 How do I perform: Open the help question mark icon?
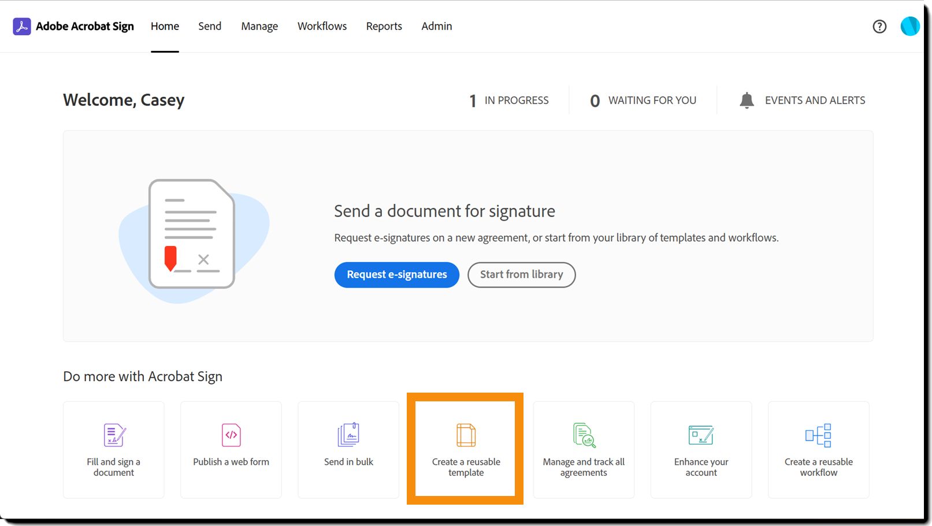(879, 27)
